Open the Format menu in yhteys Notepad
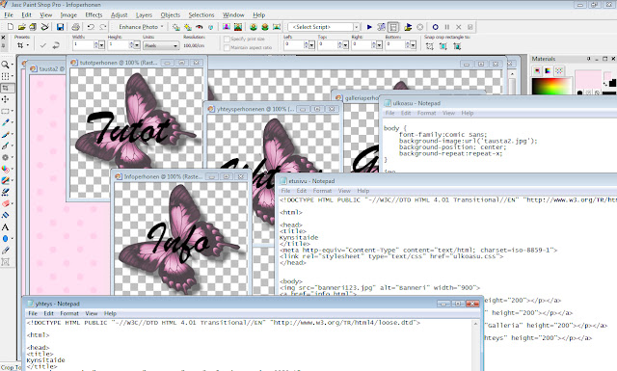617x371 pixels. click(69, 313)
